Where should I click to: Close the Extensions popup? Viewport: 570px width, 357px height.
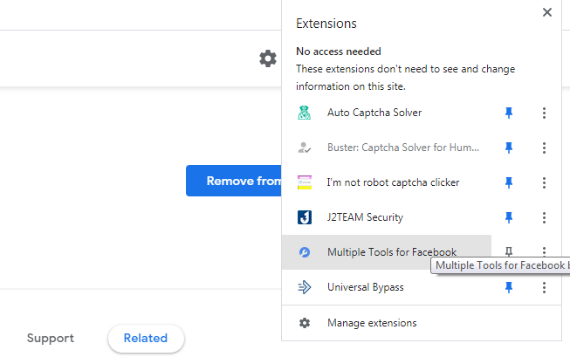(546, 12)
